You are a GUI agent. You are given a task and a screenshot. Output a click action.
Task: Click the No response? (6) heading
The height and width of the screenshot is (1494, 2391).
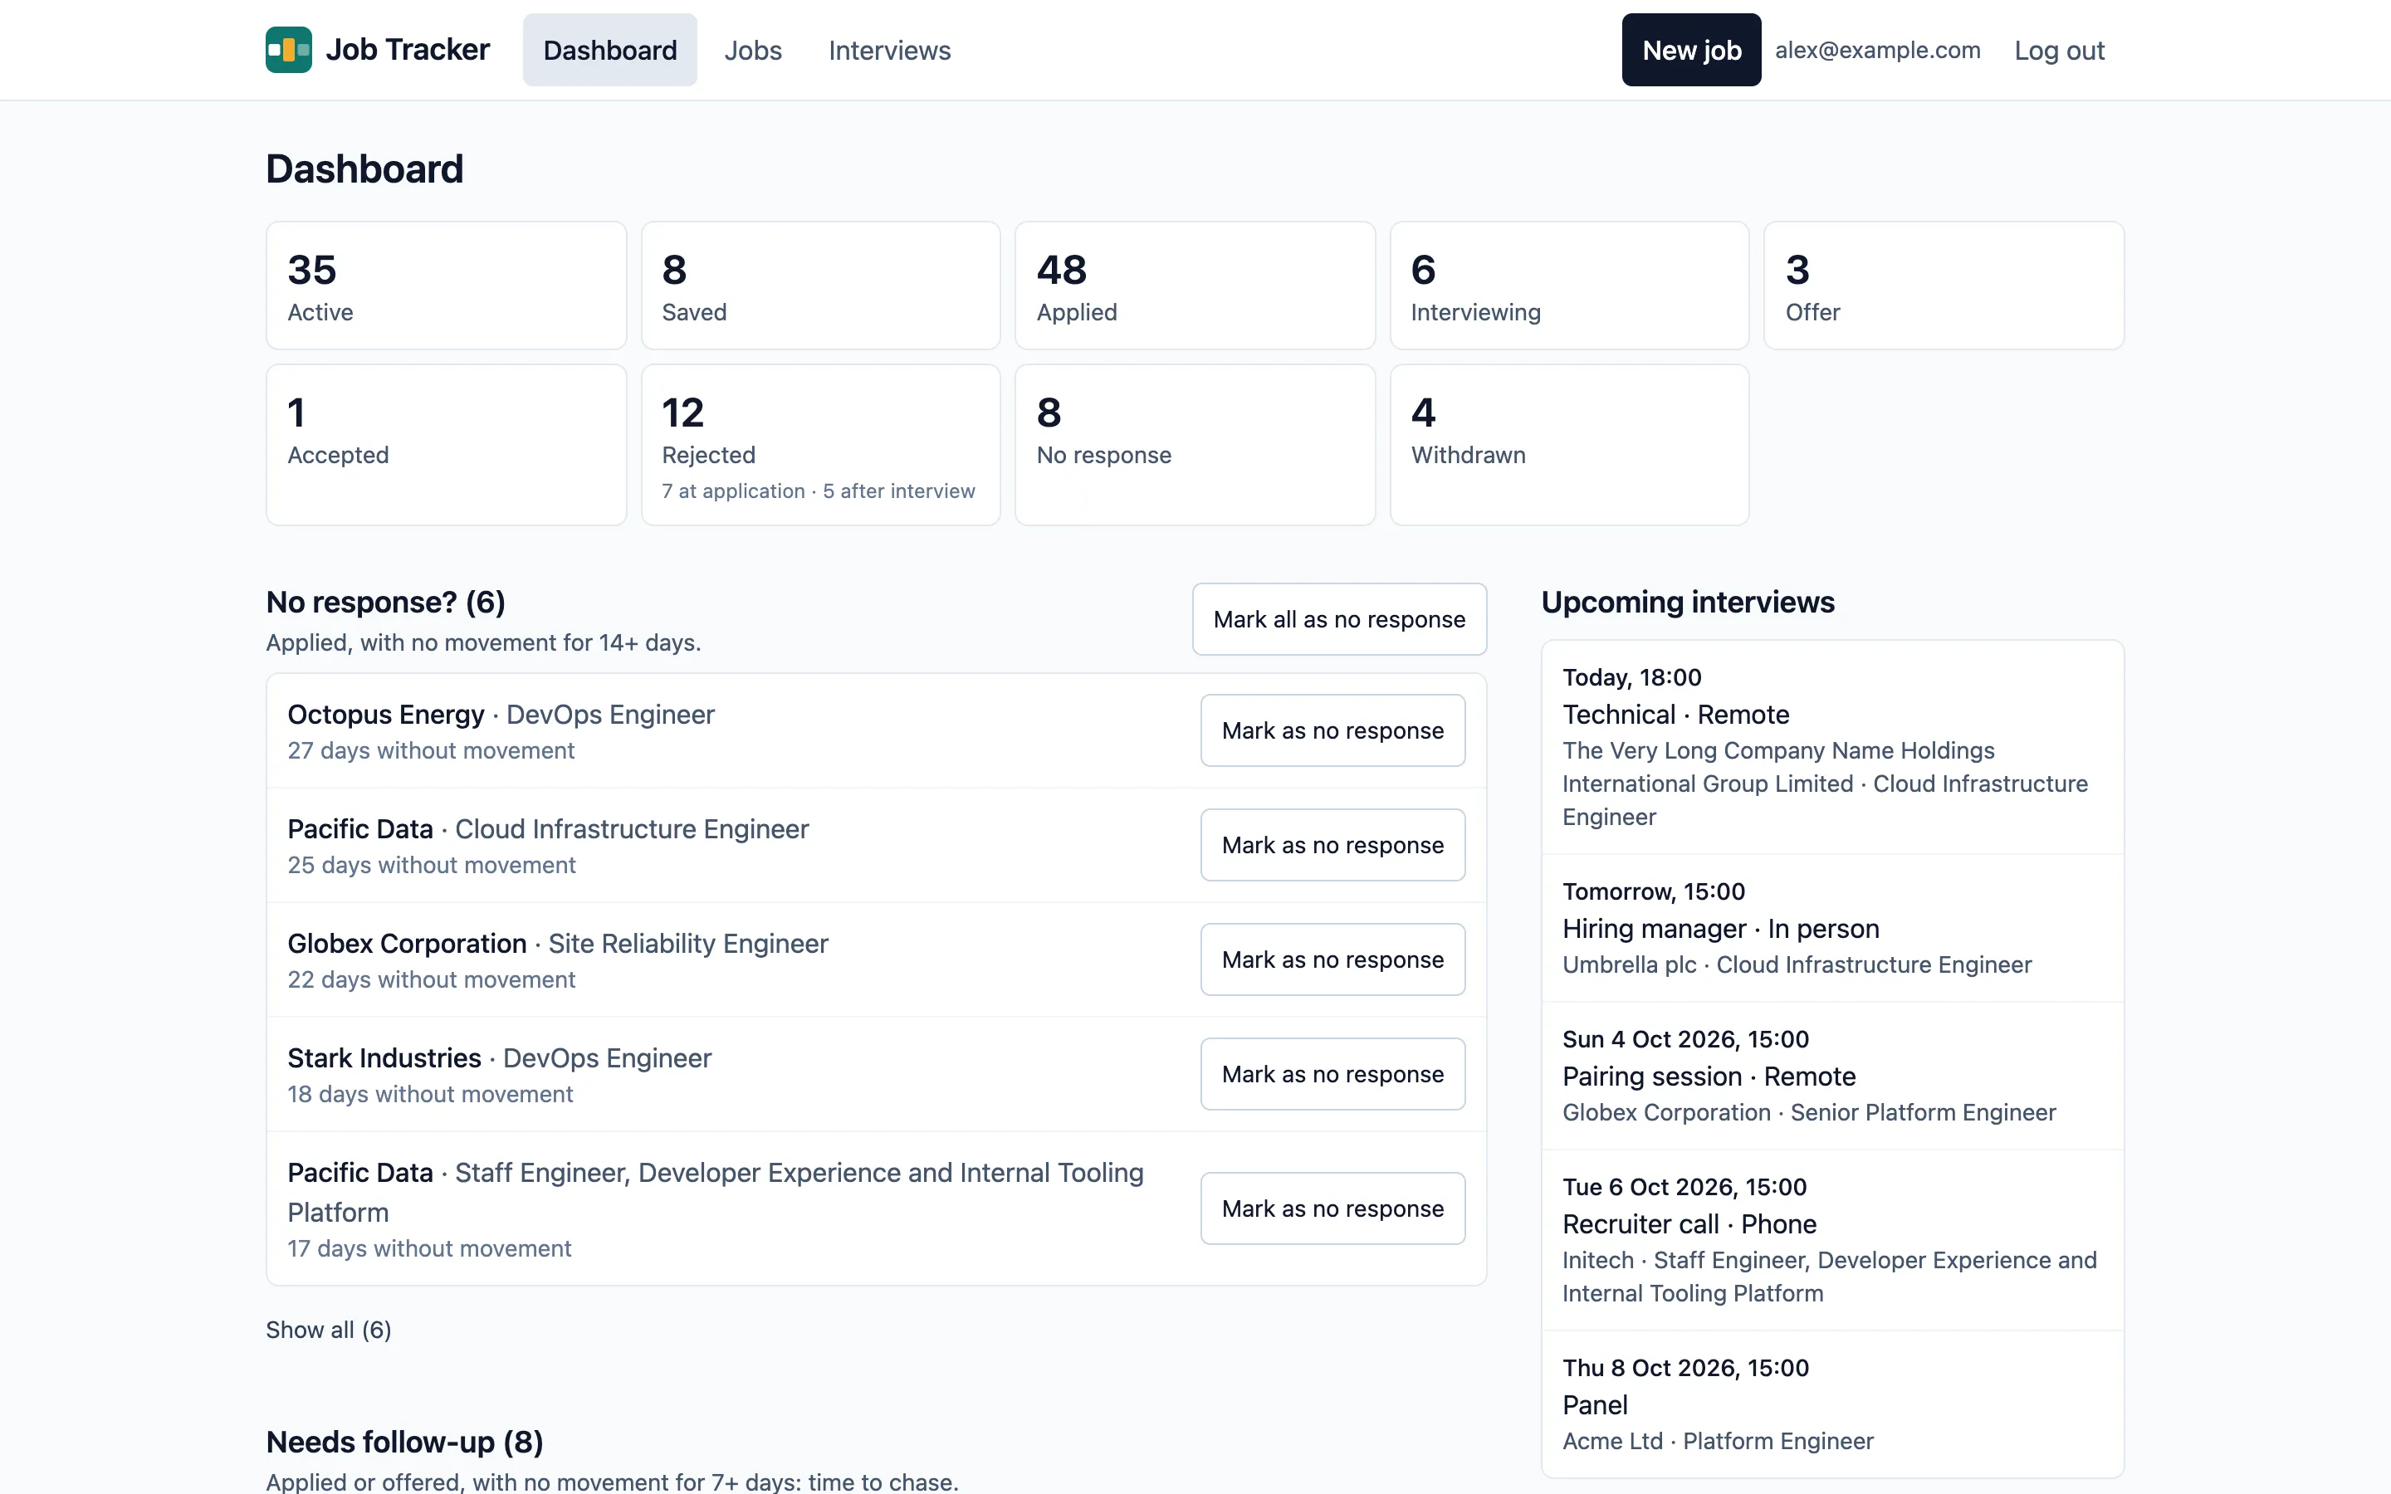(x=385, y=602)
